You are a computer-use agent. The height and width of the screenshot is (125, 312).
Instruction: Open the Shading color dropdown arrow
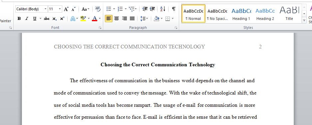[x=161, y=19]
